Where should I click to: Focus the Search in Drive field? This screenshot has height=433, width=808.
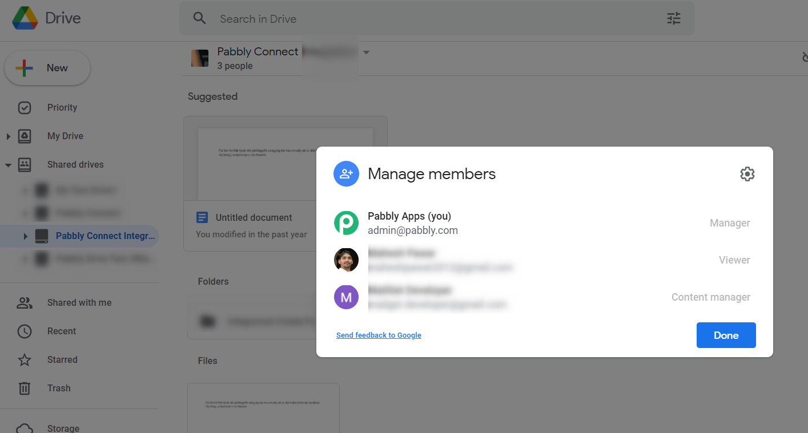coord(437,18)
